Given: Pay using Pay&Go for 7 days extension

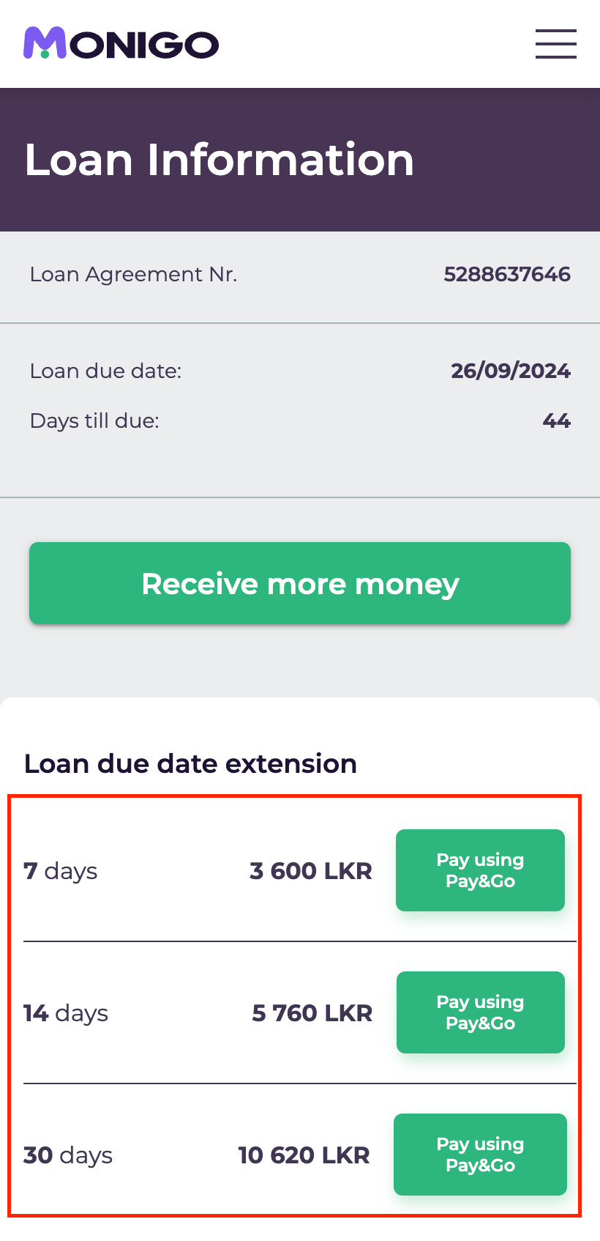Looking at the screenshot, I should (x=480, y=870).
